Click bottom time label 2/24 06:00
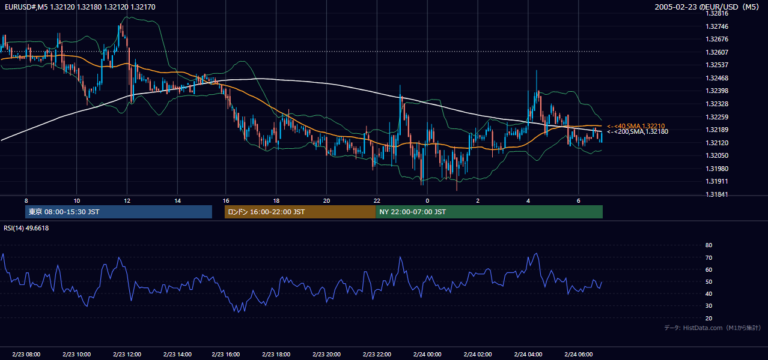 click(x=579, y=355)
